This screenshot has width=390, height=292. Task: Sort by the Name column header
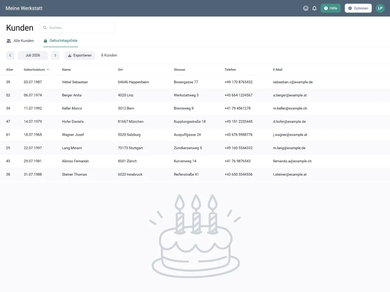[x=66, y=69]
